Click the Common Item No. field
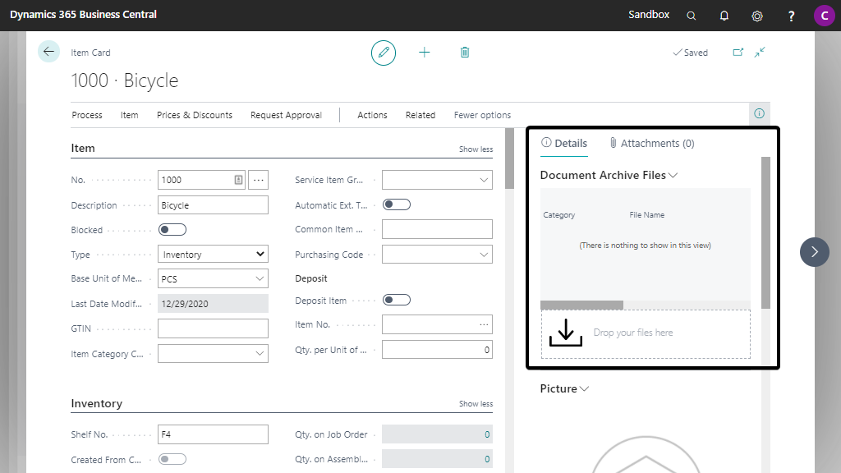This screenshot has width=841, height=473. pos(437,229)
